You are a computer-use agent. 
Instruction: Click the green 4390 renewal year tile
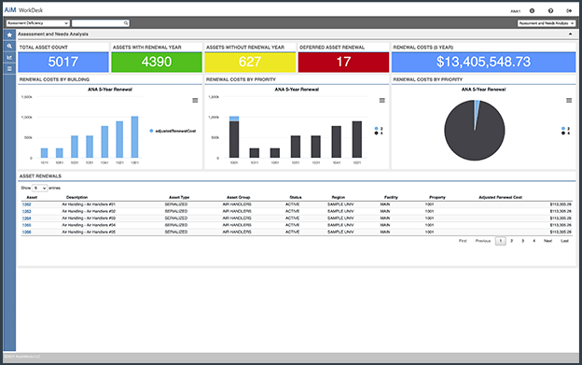click(x=157, y=62)
